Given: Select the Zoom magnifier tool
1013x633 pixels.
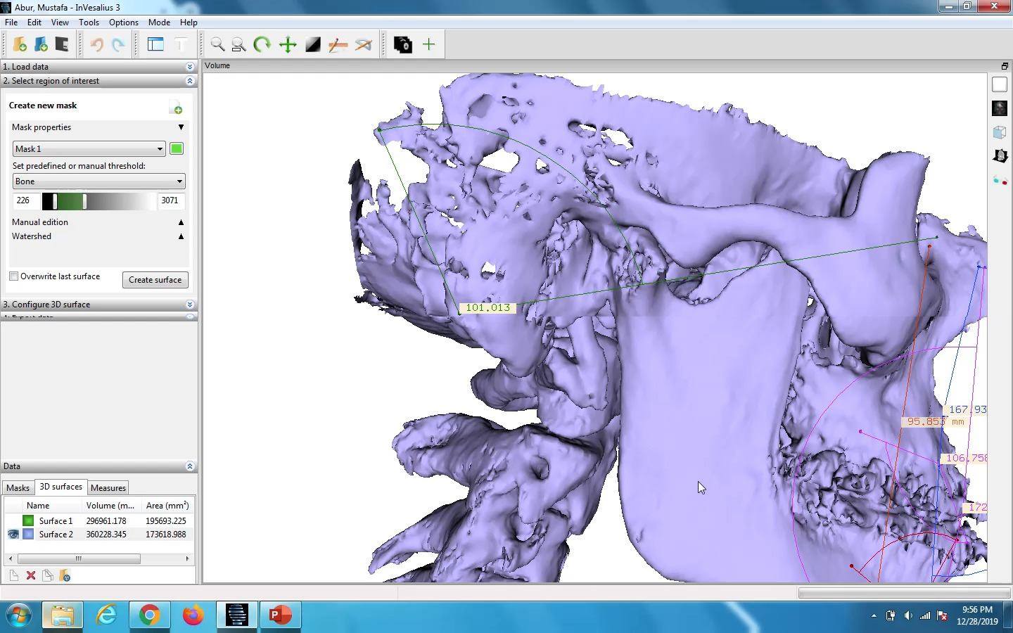Looking at the screenshot, I should (218, 45).
